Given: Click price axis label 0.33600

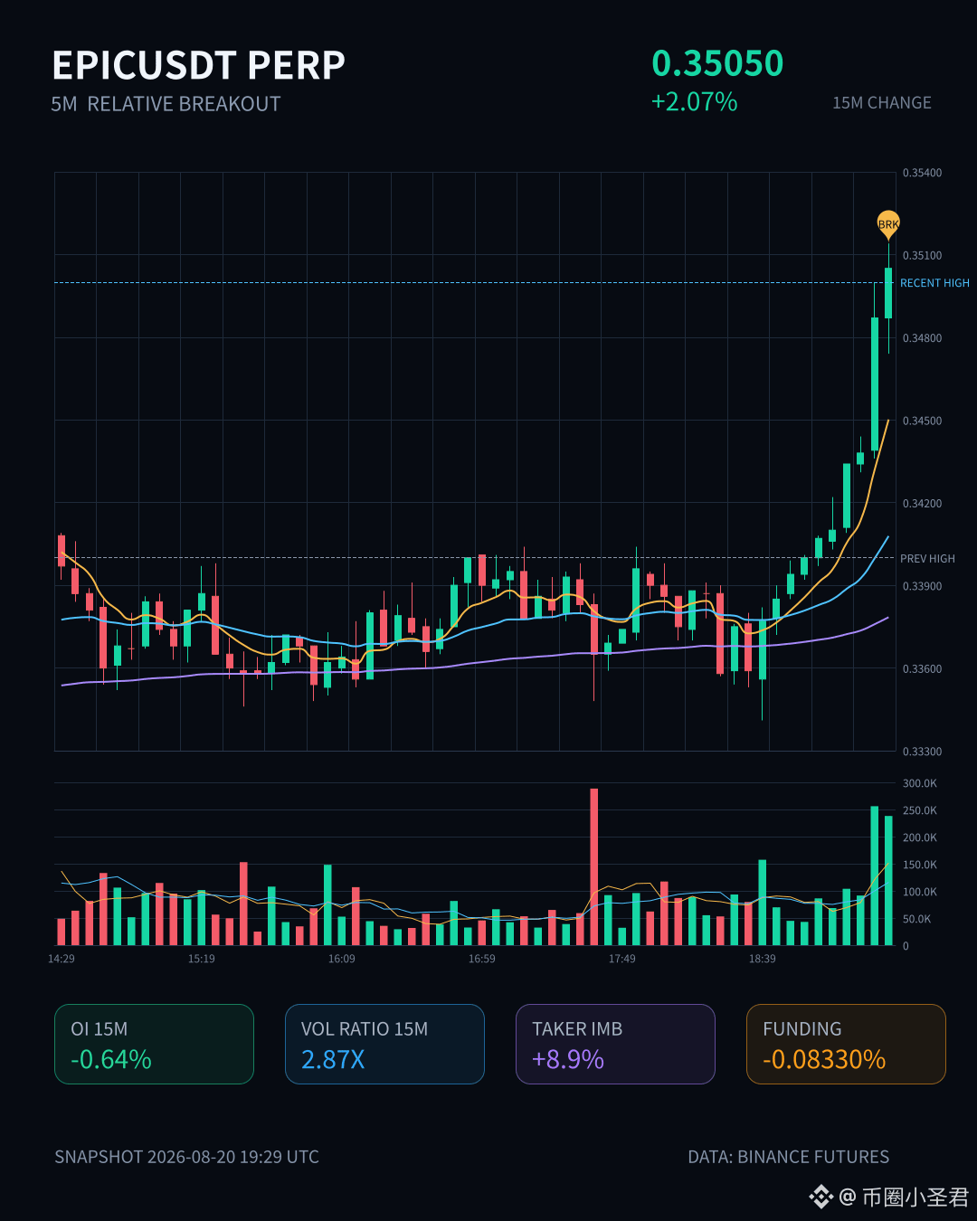Looking at the screenshot, I should [922, 669].
